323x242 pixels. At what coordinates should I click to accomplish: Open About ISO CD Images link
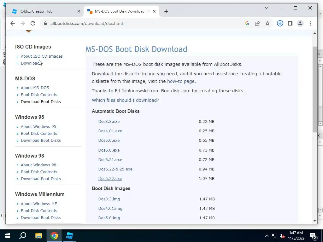coord(42,56)
